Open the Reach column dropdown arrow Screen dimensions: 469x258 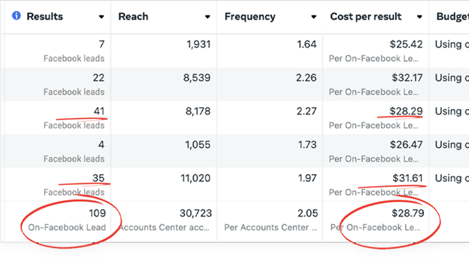pyautogui.click(x=207, y=17)
